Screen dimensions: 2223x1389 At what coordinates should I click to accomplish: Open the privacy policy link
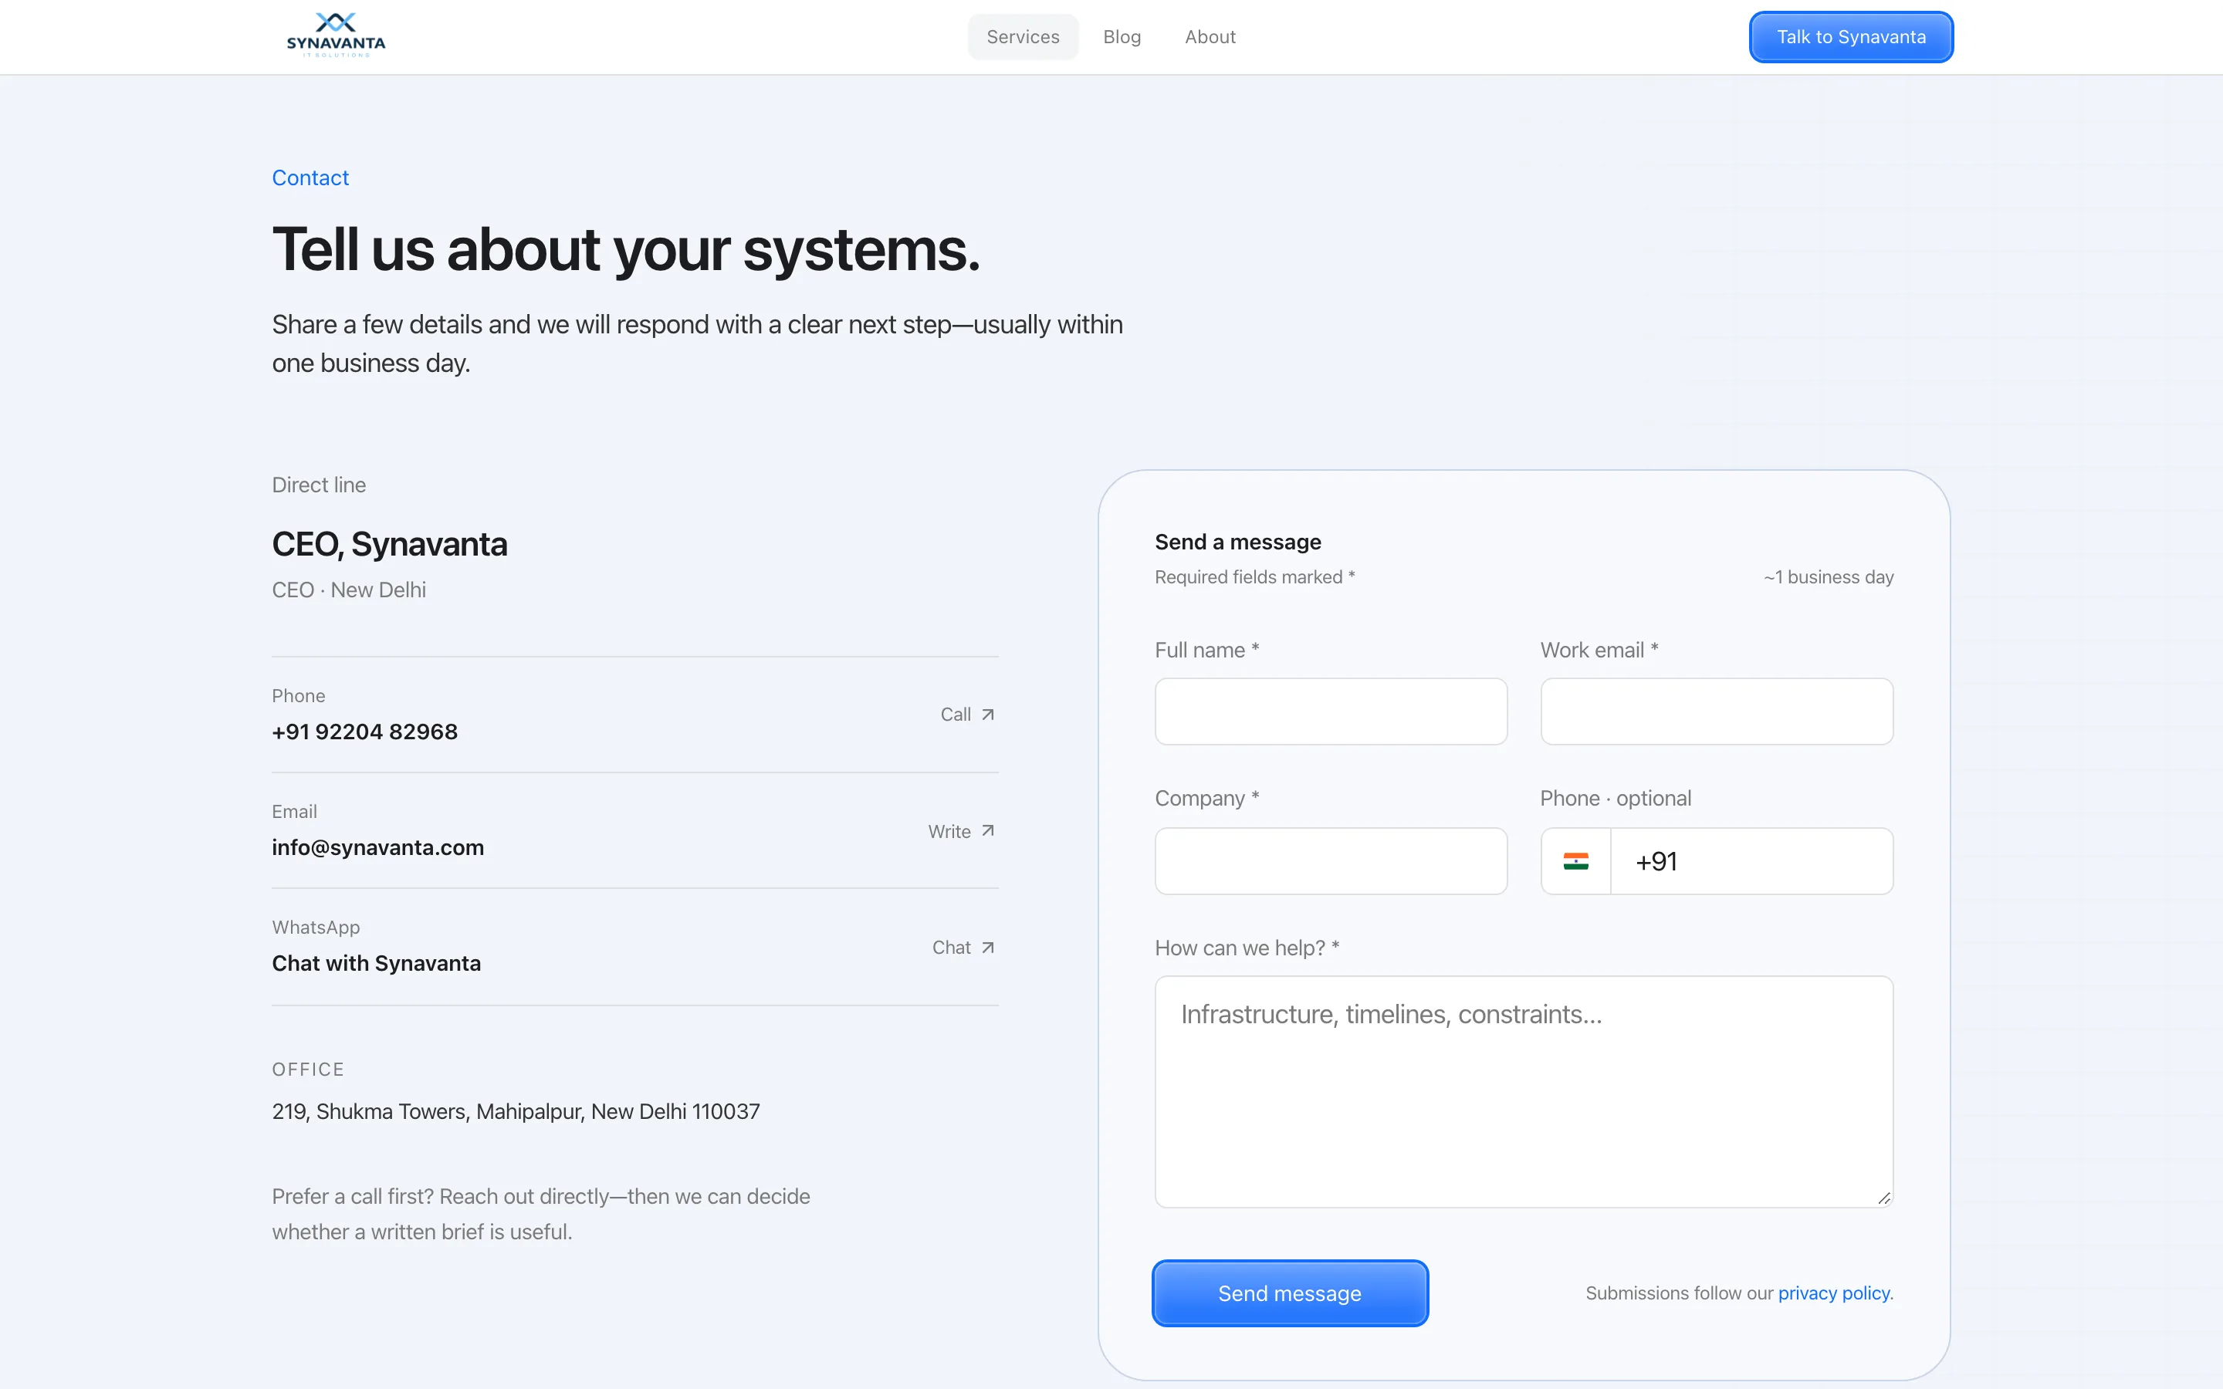click(x=1833, y=1293)
